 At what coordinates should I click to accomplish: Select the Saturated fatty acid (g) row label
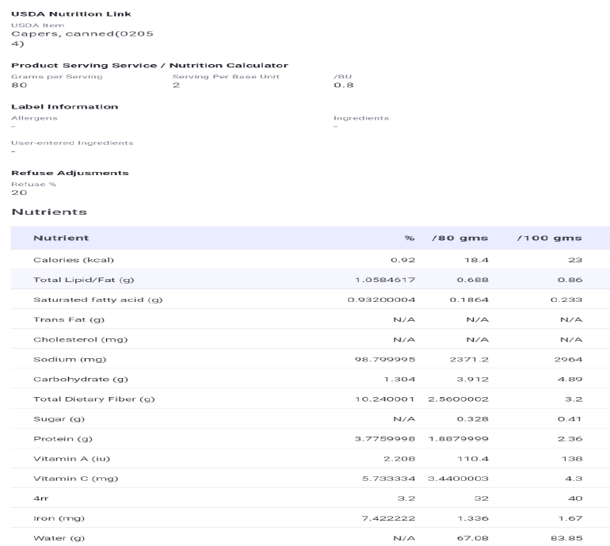(98, 300)
